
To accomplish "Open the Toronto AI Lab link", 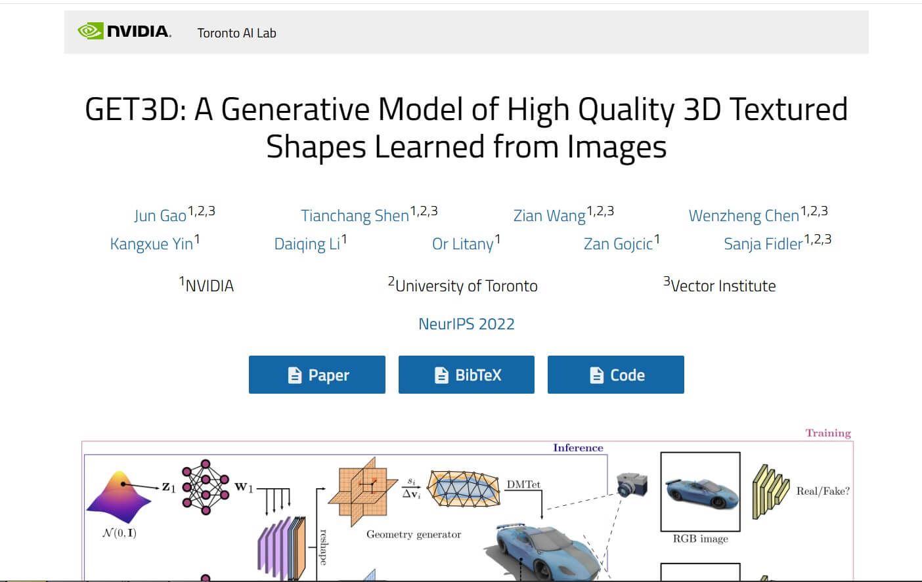I will click(236, 33).
